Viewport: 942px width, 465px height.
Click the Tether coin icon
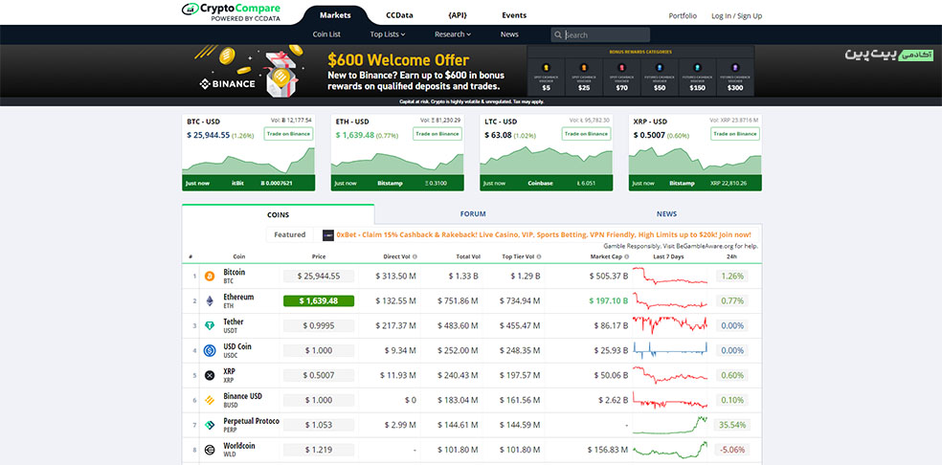point(210,325)
